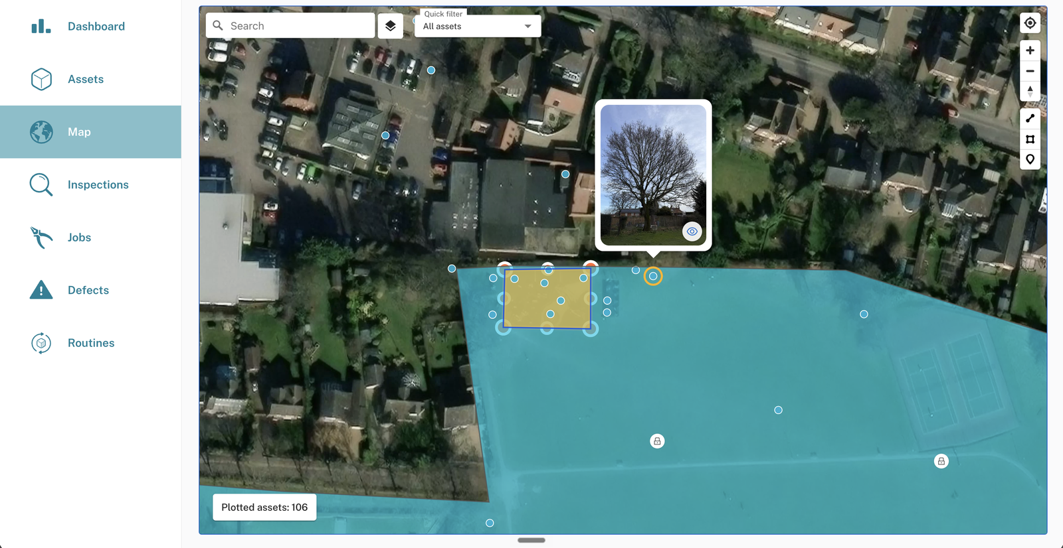Select the orange highlighted tree marker
This screenshot has height=548, width=1063.
coord(653,276)
